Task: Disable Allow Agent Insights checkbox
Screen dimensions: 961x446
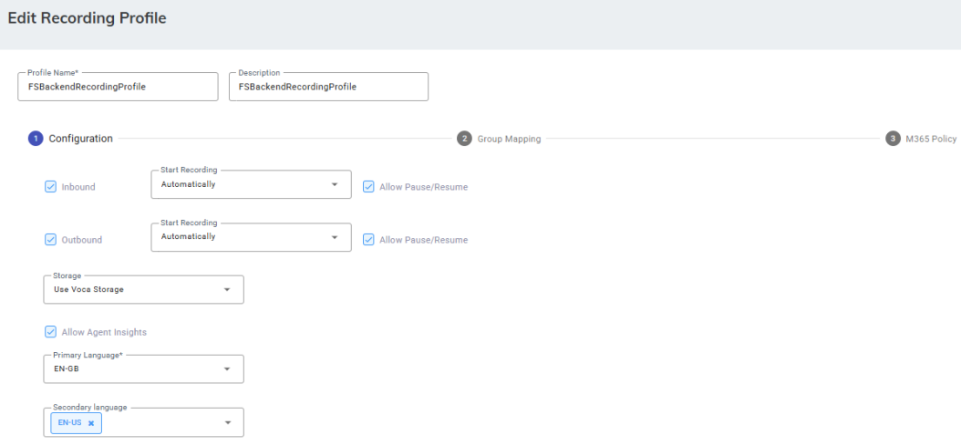Action: (51, 332)
